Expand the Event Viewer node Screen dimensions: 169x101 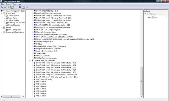pyautogui.click(x=4, y=18)
